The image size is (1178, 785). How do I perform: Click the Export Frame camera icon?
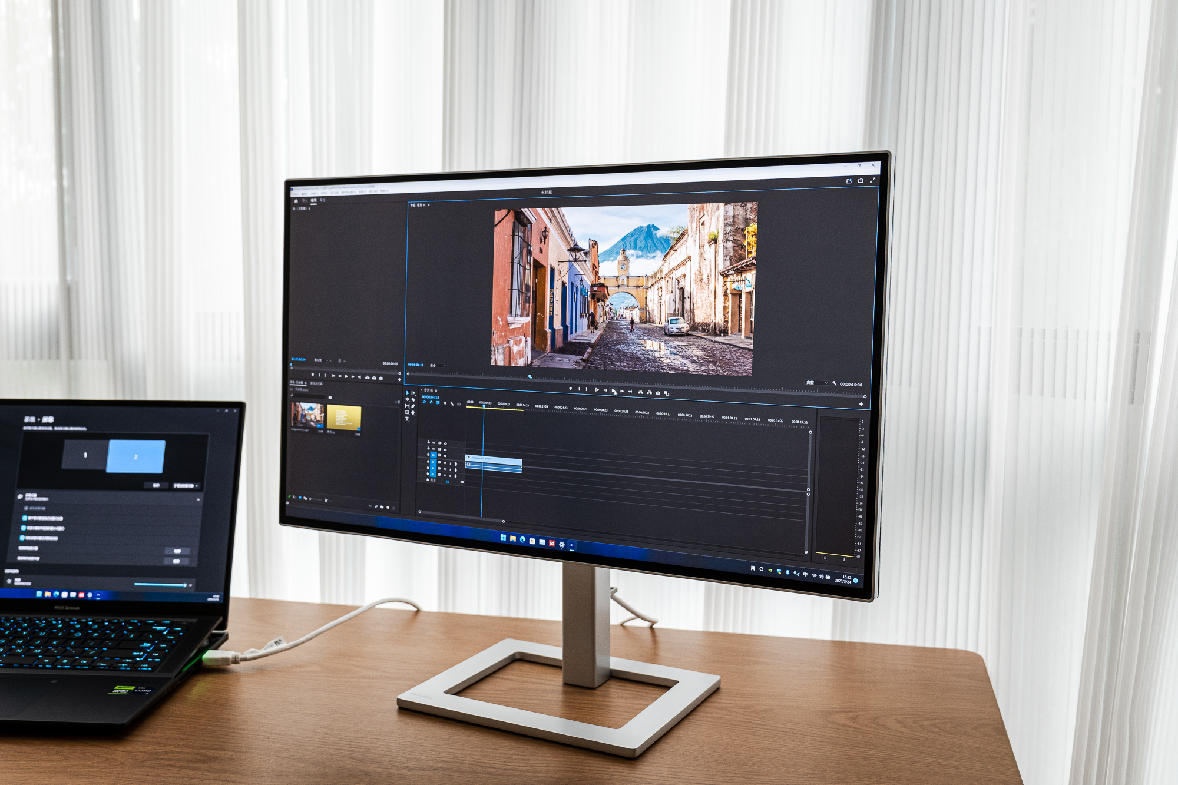(x=658, y=393)
